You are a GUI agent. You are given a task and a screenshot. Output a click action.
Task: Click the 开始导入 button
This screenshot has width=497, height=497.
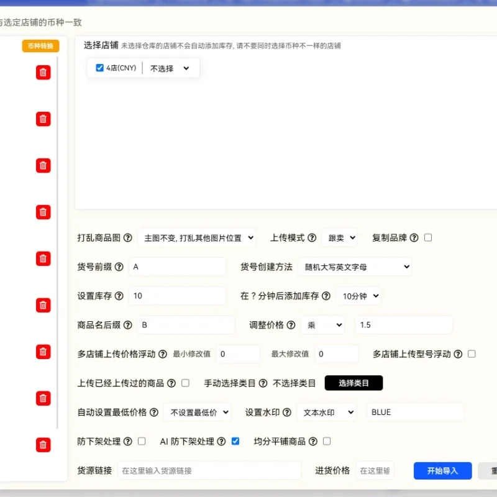tap(442, 470)
